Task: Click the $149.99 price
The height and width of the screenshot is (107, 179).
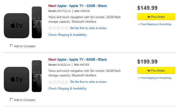Action: point(147,8)
